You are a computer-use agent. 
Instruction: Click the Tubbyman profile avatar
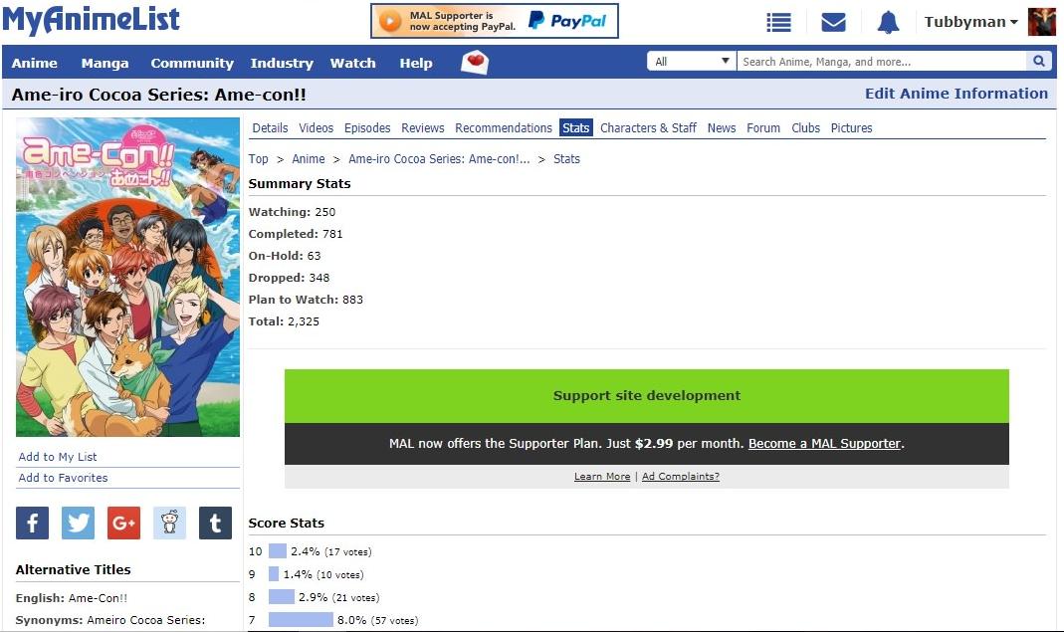(1042, 22)
